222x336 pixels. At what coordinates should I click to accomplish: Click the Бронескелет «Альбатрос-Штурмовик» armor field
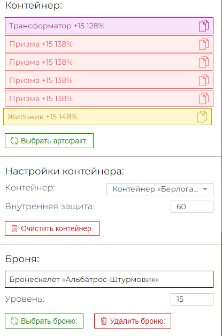(x=109, y=279)
